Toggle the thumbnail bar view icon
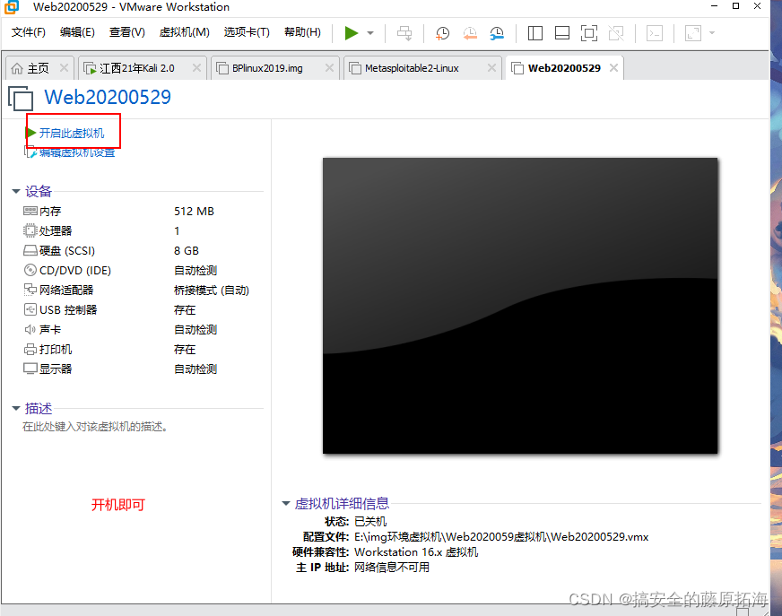This screenshot has height=616, width=782. (562, 33)
